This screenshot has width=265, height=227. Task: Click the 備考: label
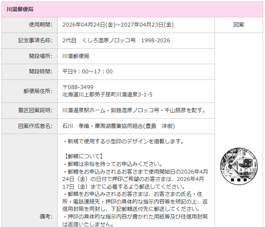(46, 216)
